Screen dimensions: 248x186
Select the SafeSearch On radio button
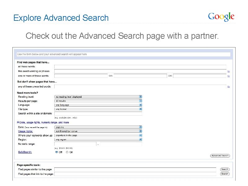(67, 152)
